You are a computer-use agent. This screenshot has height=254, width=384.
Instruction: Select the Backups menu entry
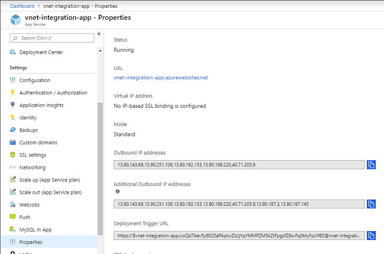(29, 130)
